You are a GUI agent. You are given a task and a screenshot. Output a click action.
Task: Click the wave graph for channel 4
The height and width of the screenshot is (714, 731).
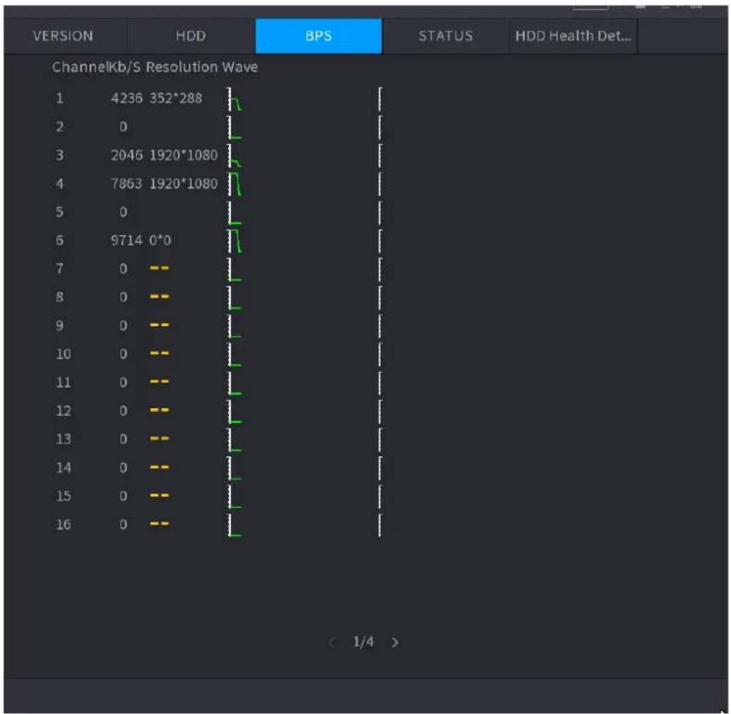(x=304, y=184)
